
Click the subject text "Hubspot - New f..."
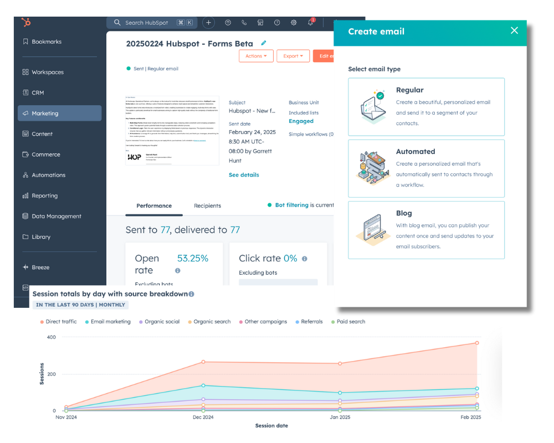(252, 111)
